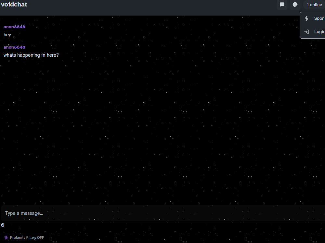This screenshot has height=243, width=325.
Task: Open anon8848 username above whats happening
Action: click(14, 47)
